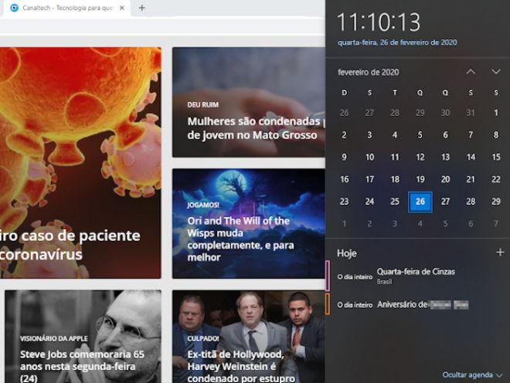Open Steve Jobs comemoraria 65 anos article
The height and width of the screenshot is (383, 510).
click(83, 337)
